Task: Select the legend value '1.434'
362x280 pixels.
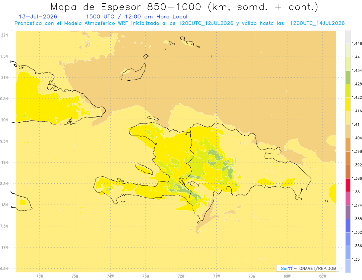Action: pyautogui.click(x=357, y=70)
